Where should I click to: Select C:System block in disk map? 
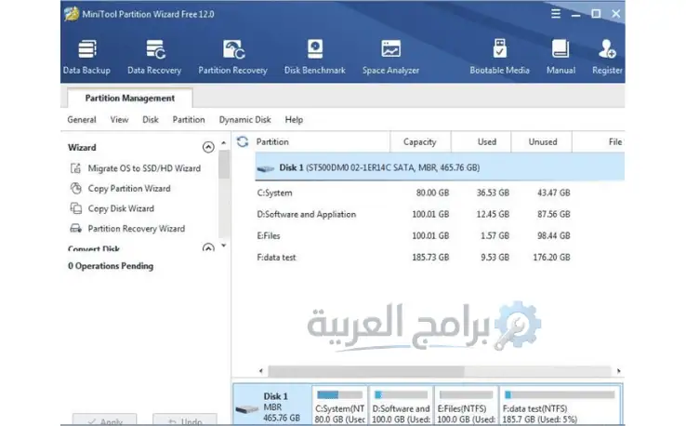click(x=340, y=406)
